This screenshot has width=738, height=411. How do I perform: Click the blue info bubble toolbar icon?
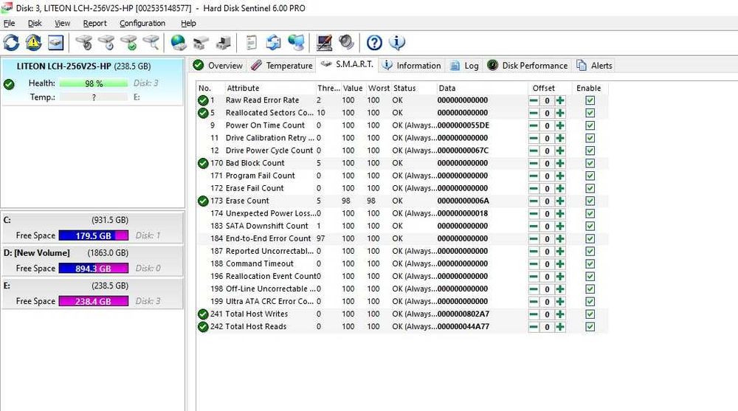(x=397, y=43)
